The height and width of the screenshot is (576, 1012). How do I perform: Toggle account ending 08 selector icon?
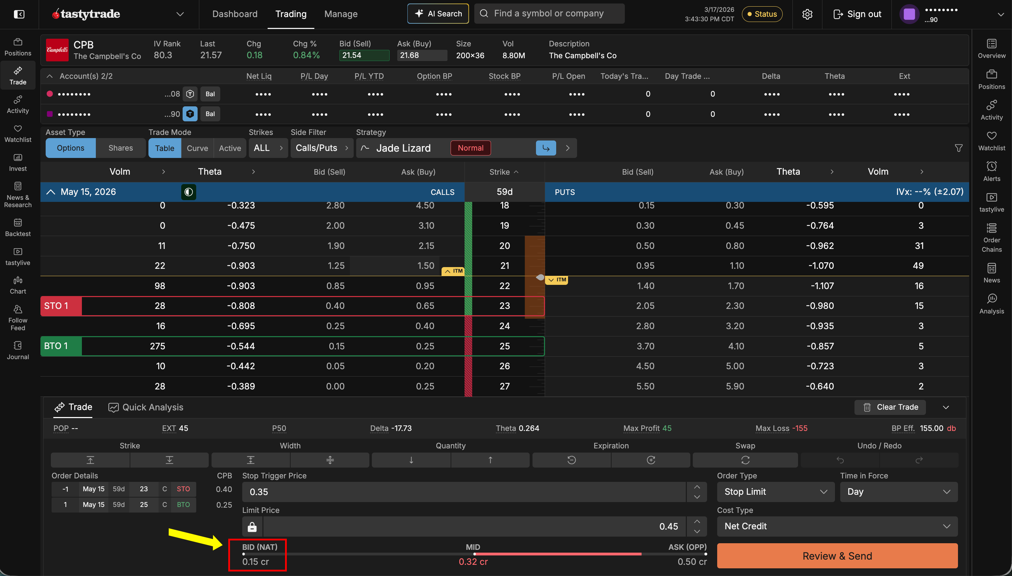190,94
